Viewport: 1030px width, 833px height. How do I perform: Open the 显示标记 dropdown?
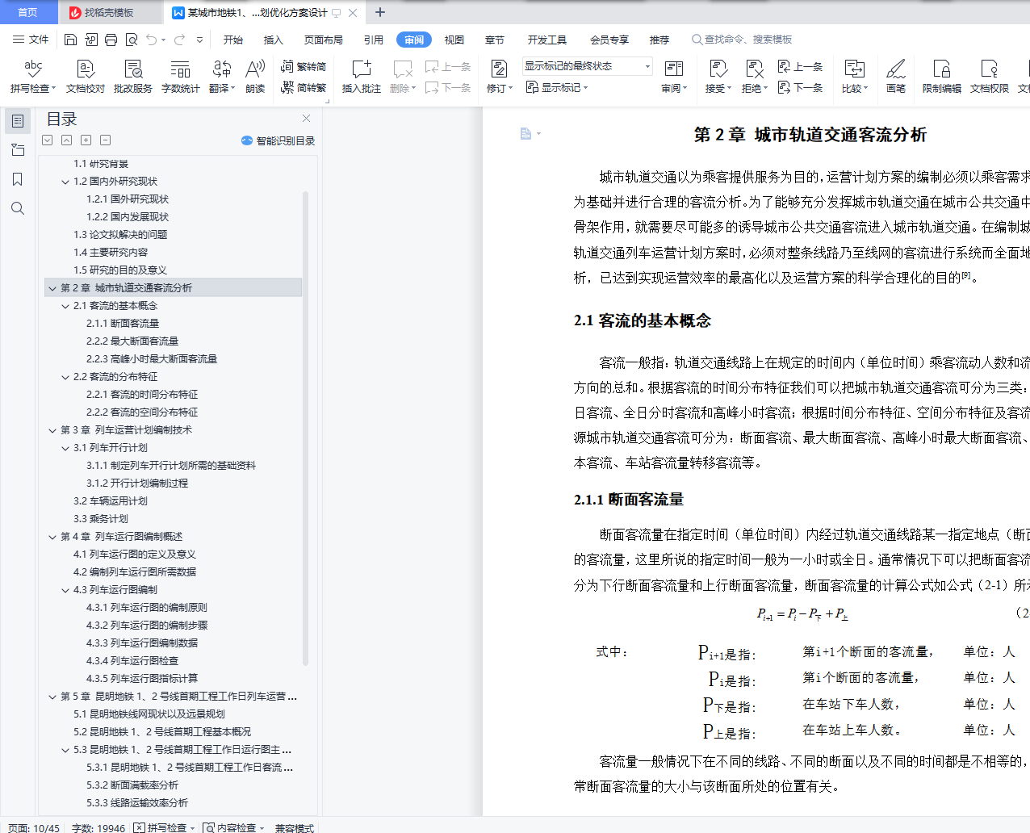[x=557, y=87]
